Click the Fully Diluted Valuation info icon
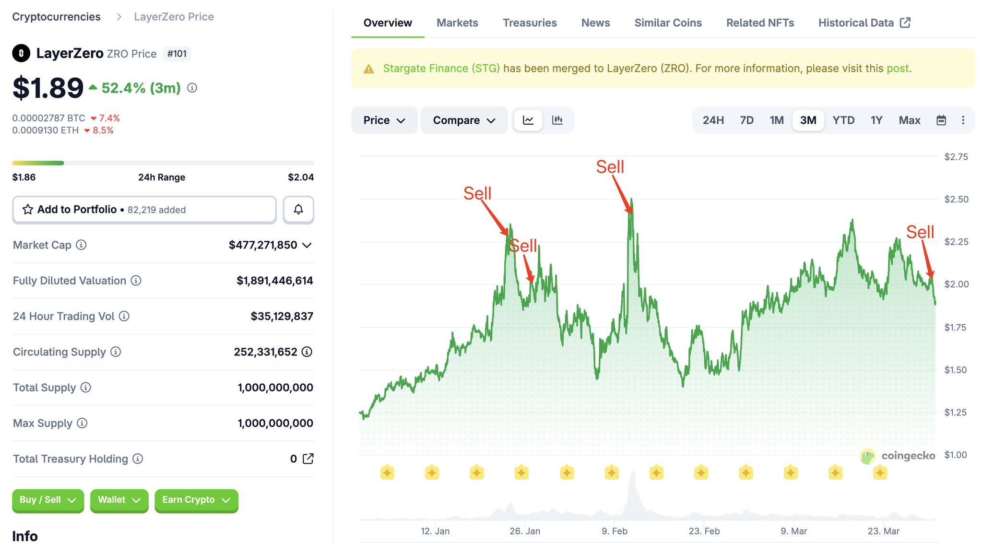This screenshot has width=982, height=543. pyautogui.click(x=136, y=281)
